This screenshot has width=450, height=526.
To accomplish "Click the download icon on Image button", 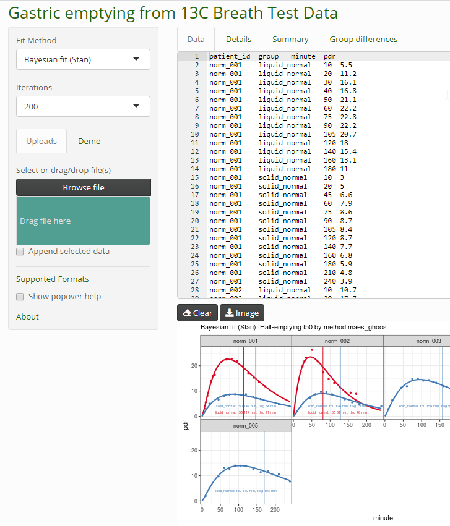I will [x=229, y=313].
